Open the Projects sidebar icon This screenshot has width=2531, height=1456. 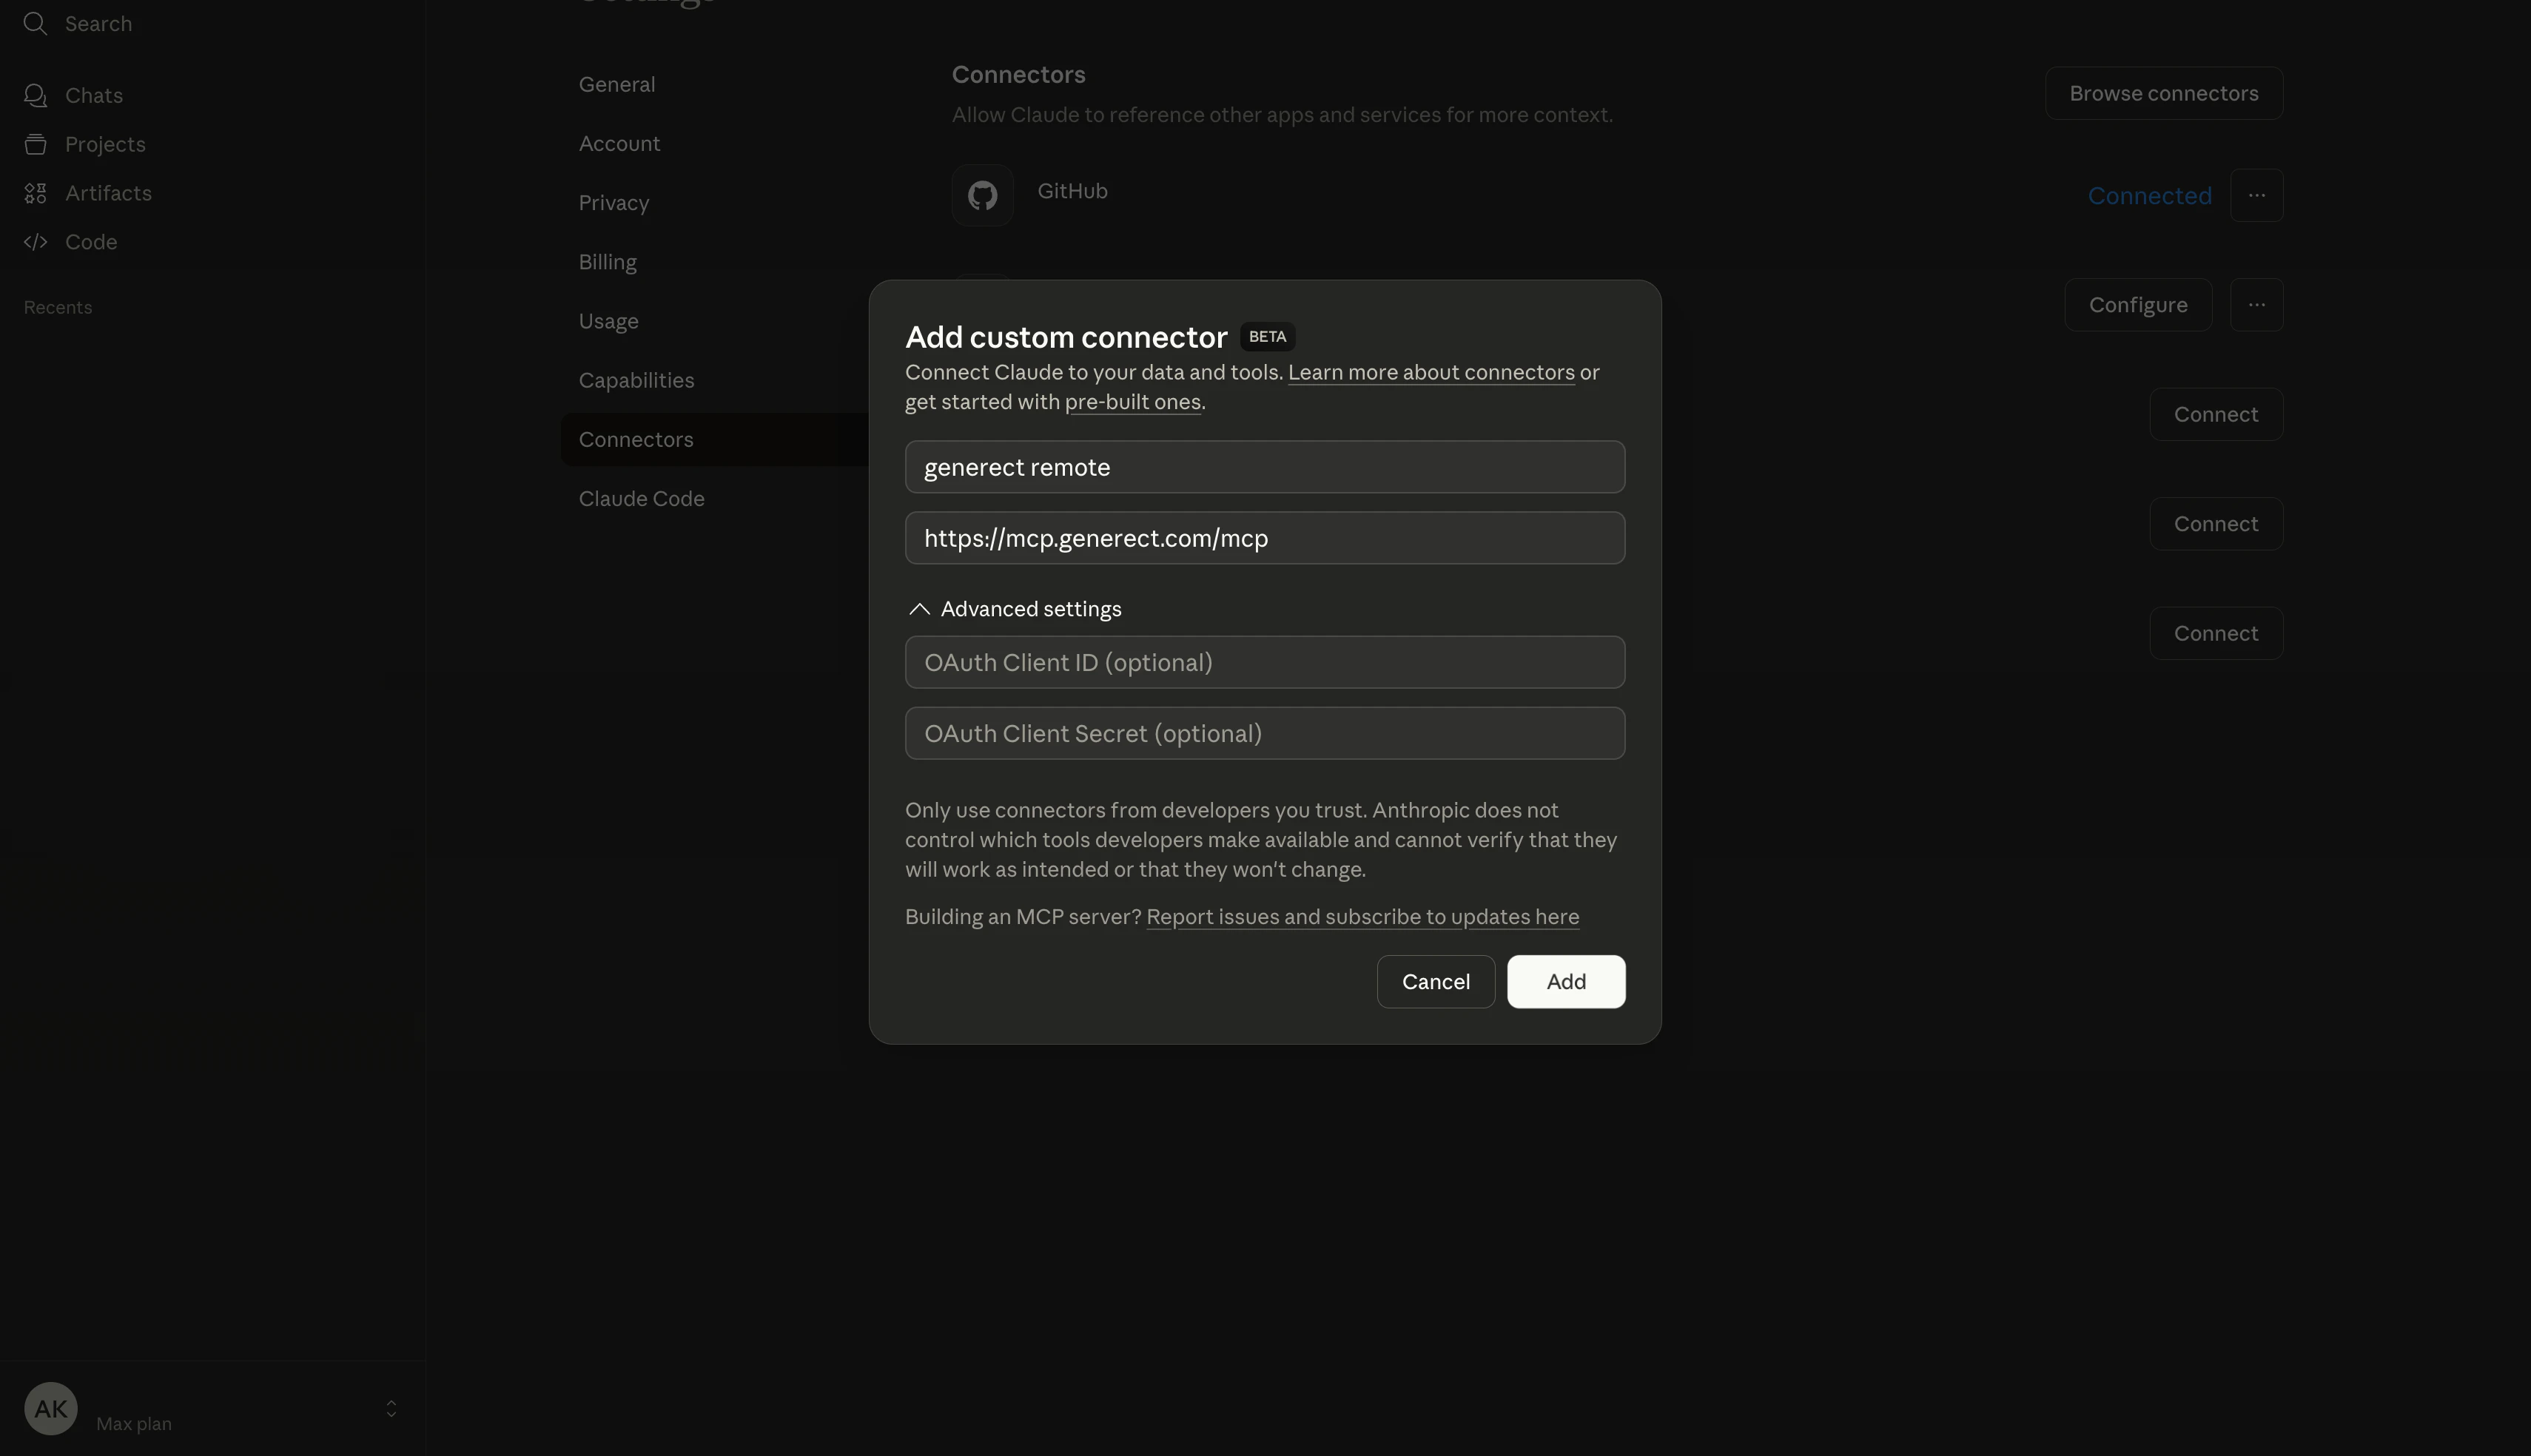[35, 144]
